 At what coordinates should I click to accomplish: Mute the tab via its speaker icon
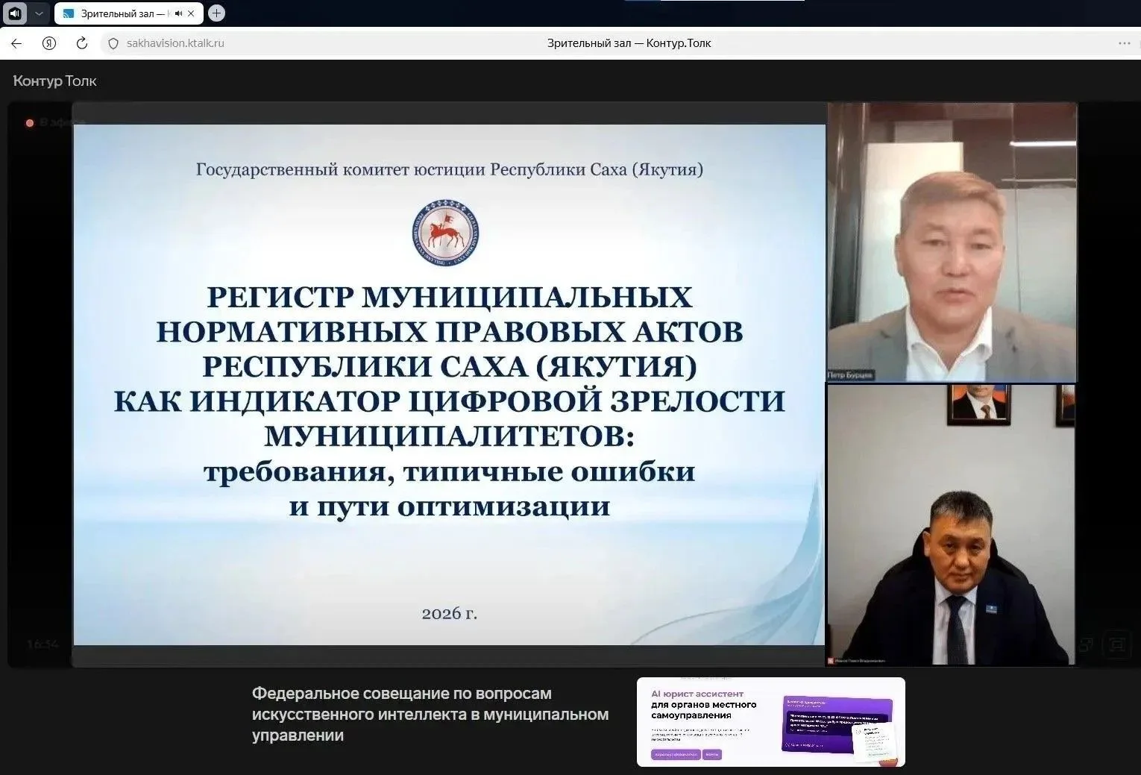coord(179,13)
